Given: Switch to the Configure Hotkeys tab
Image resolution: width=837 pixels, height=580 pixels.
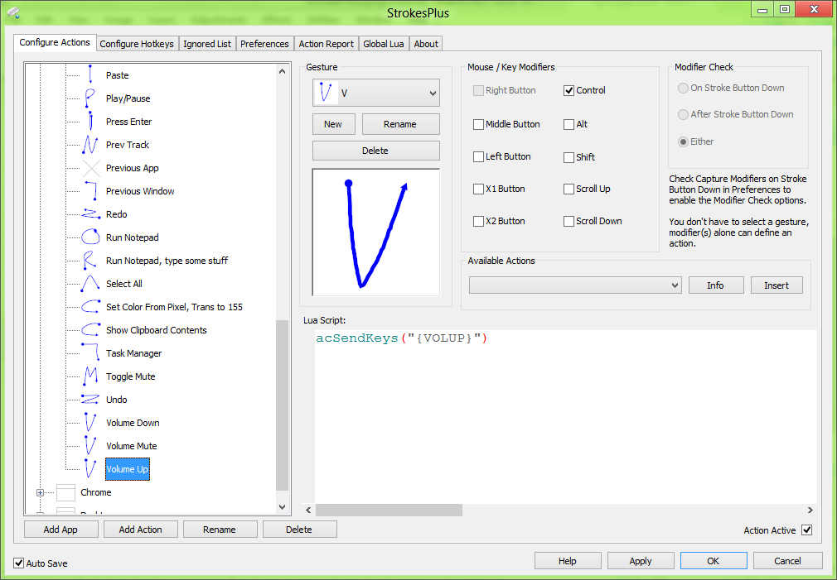Looking at the screenshot, I should tap(137, 44).
